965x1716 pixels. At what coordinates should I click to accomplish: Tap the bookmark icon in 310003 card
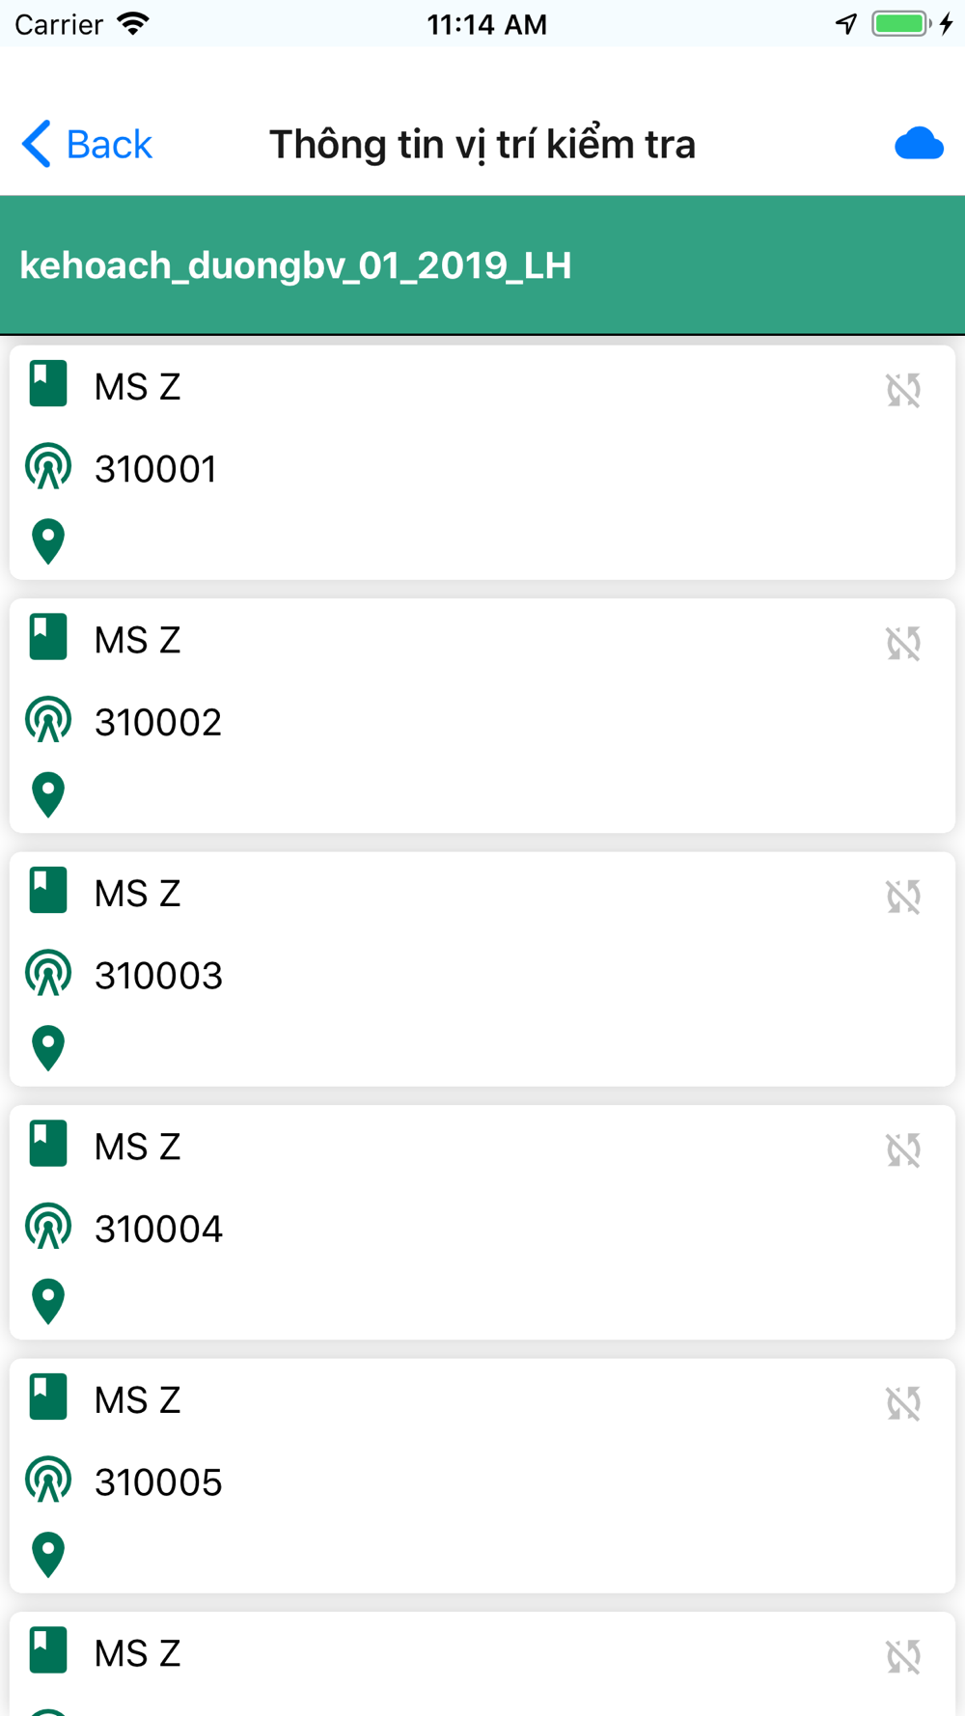pyautogui.click(x=48, y=890)
